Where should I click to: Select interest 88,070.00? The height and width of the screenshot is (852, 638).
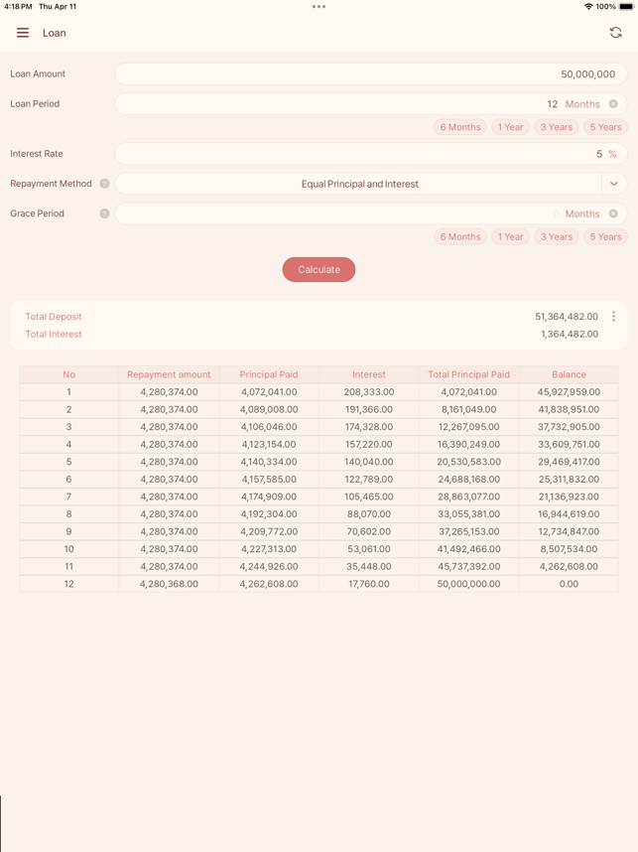click(x=369, y=514)
